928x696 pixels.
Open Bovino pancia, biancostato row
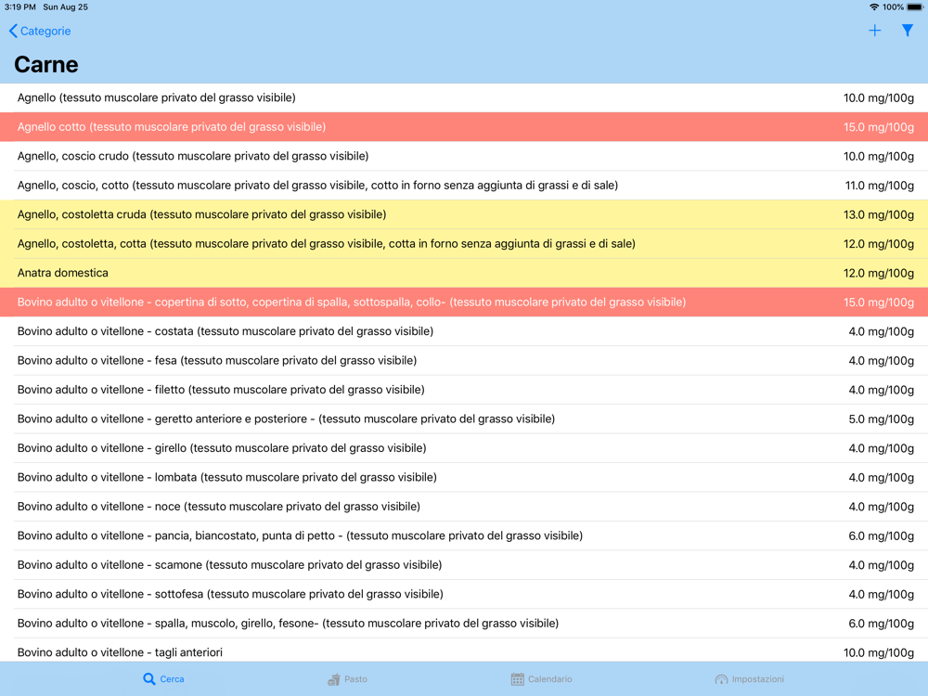tap(464, 535)
